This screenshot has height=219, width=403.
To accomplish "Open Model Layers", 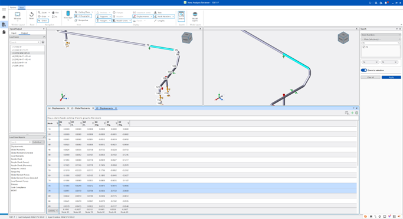I will tap(195, 16).
